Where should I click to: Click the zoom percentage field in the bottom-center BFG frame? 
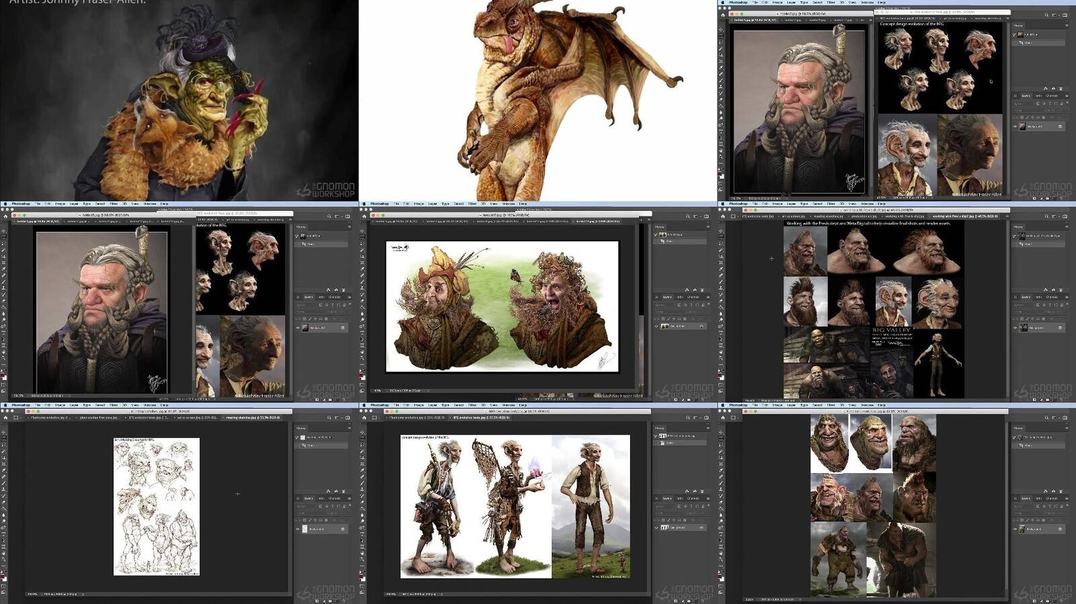tap(391, 594)
